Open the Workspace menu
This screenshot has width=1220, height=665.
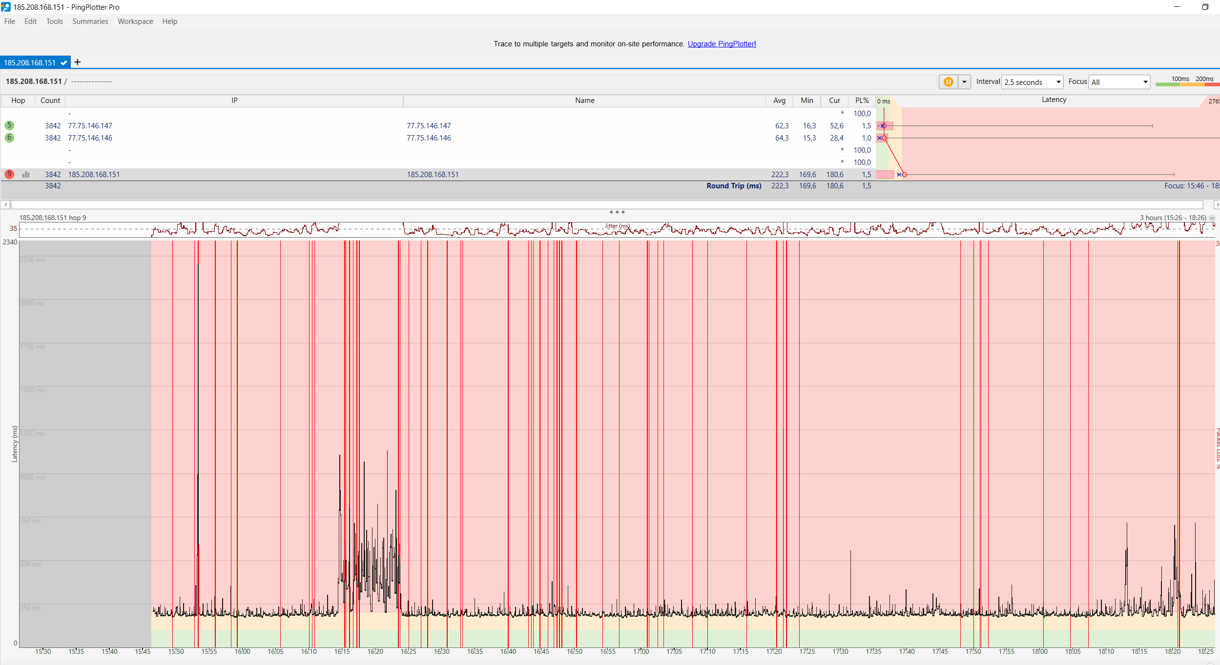[135, 21]
